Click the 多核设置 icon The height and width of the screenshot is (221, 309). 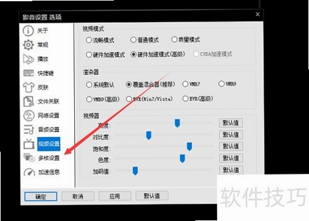coord(29,158)
